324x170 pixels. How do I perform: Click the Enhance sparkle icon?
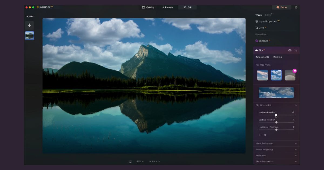[x=256, y=41]
